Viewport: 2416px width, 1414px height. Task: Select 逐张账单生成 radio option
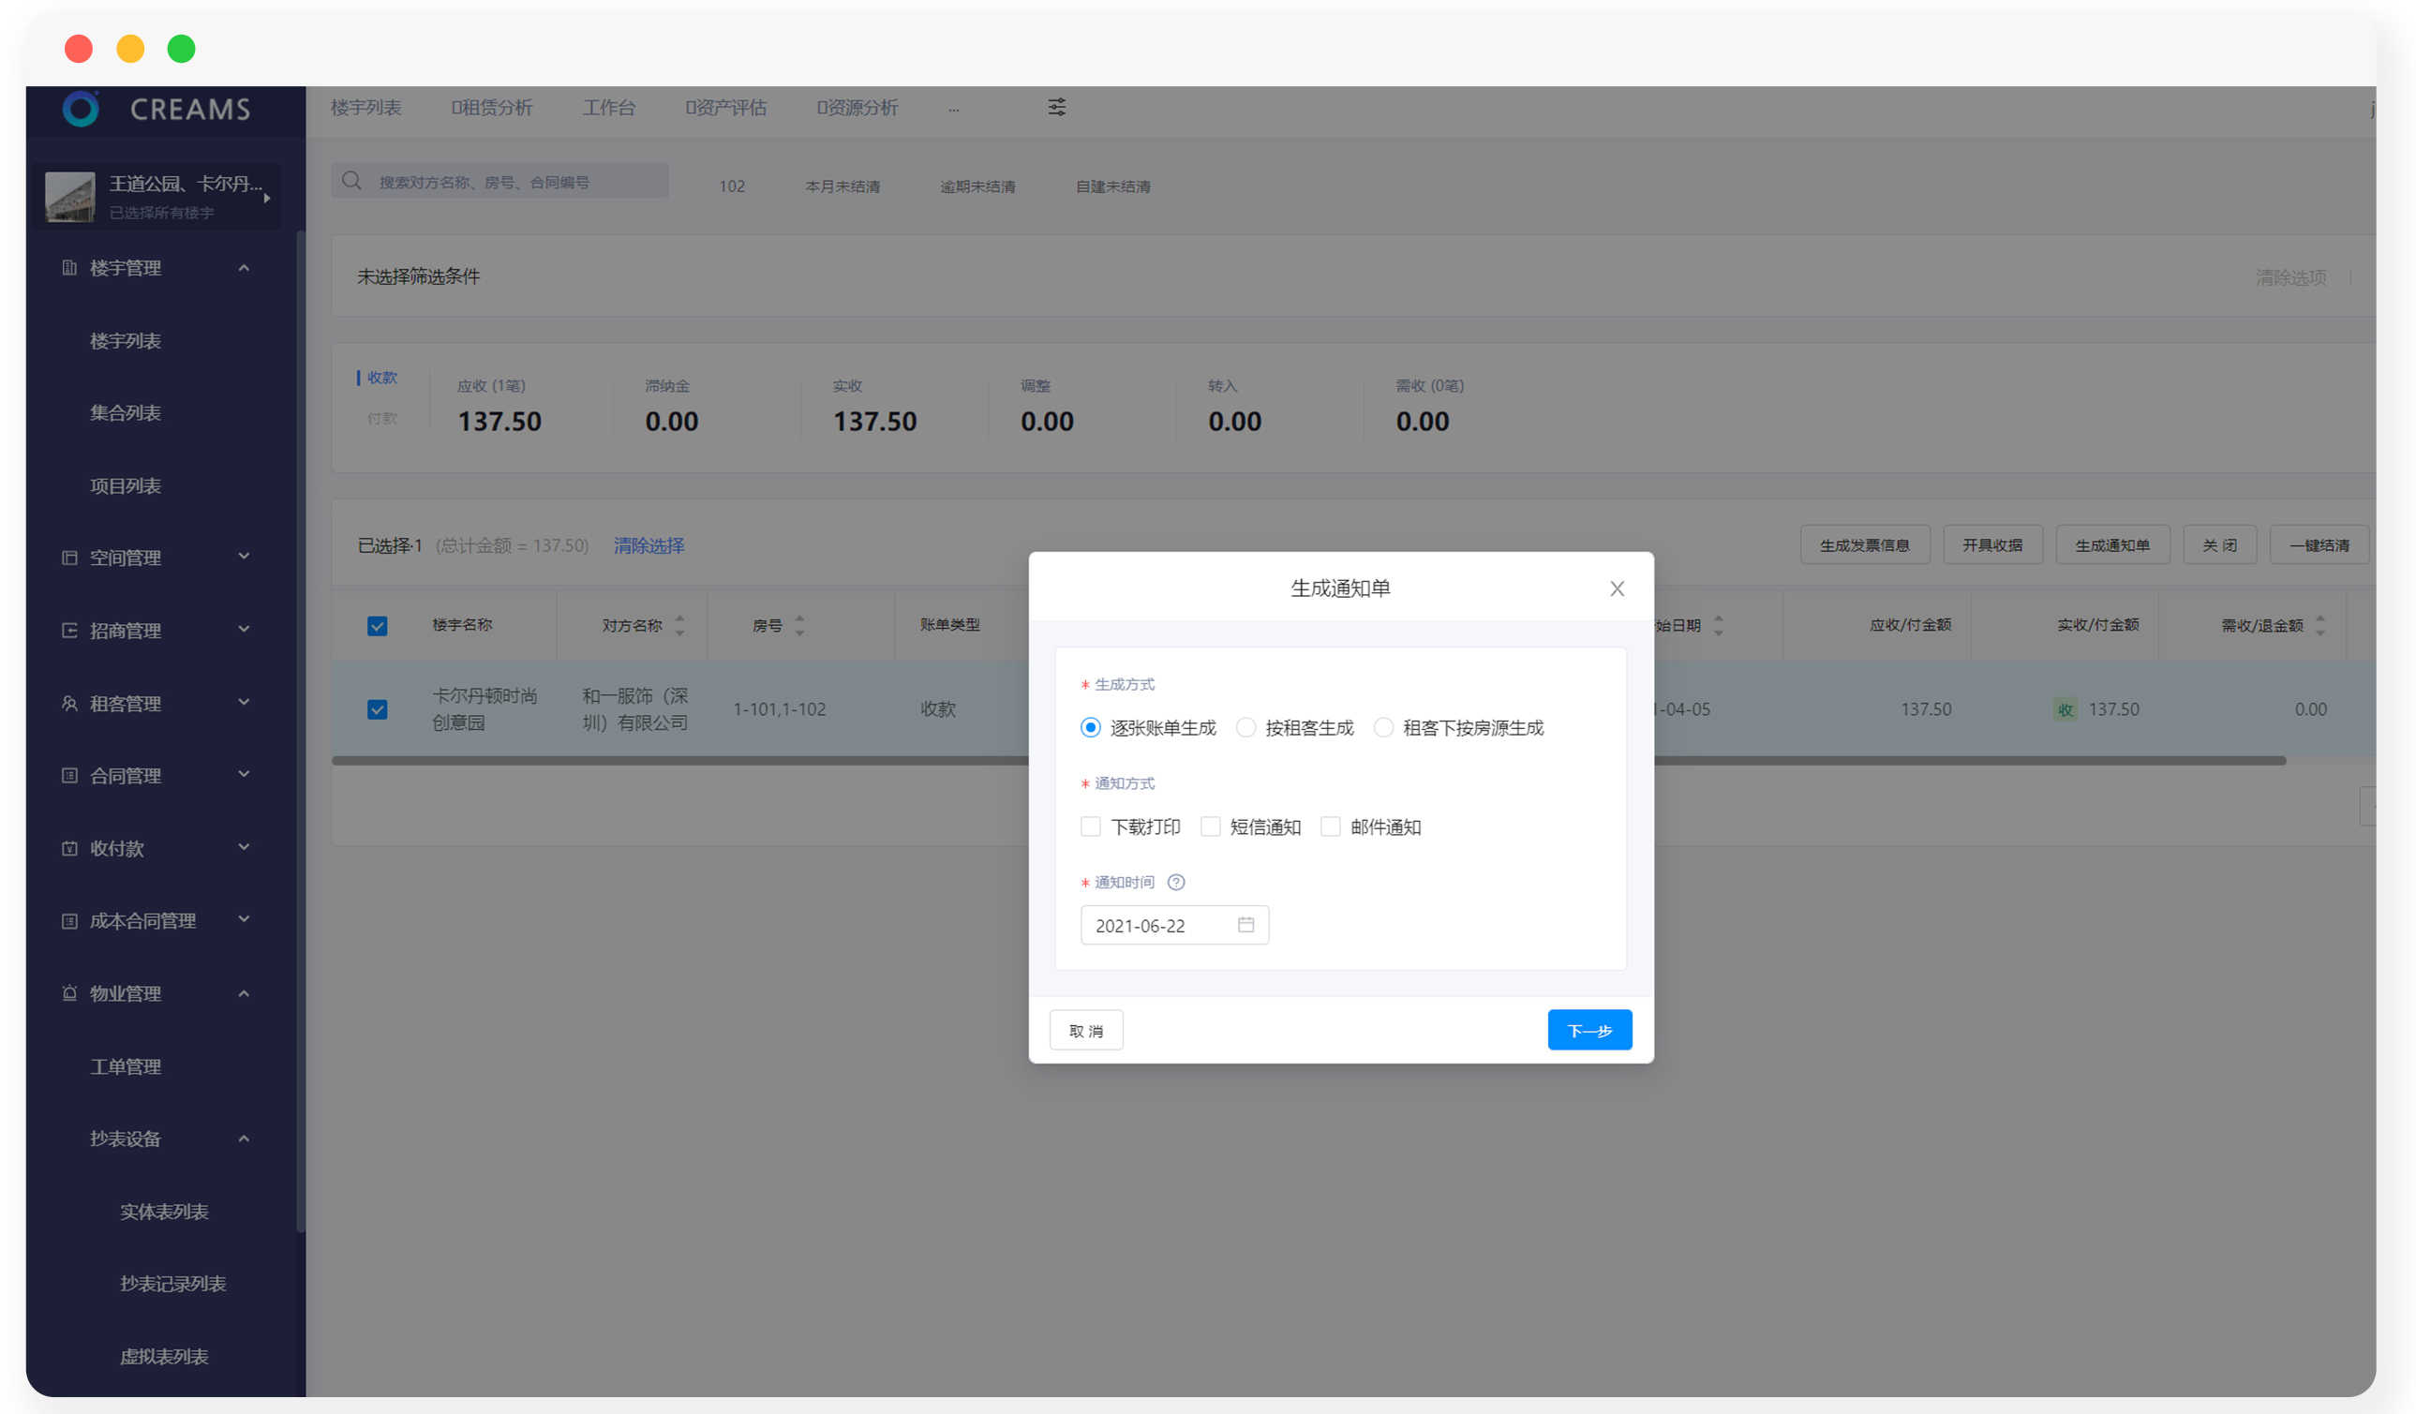[x=1089, y=727]
